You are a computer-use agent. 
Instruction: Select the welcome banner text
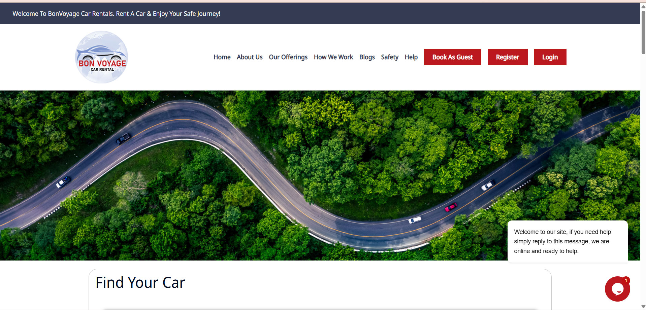click(116, 13)
